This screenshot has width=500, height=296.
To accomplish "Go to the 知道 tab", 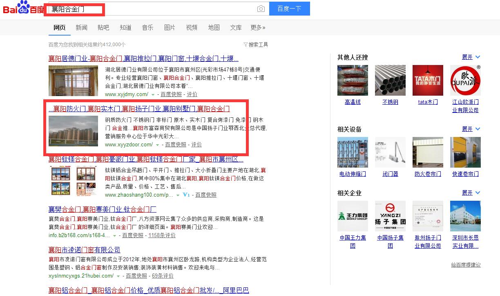I will tap(126, 27).
